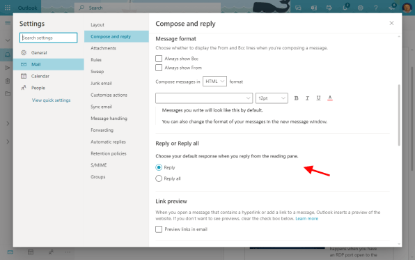Click the Bold formatting icon
Viewport: 415px width, 260px height.
[x=296, y=98]
